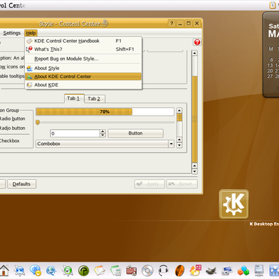Launch the brown coffee bean icon
Screen dimensions: 279x279
tap(180, 271)
